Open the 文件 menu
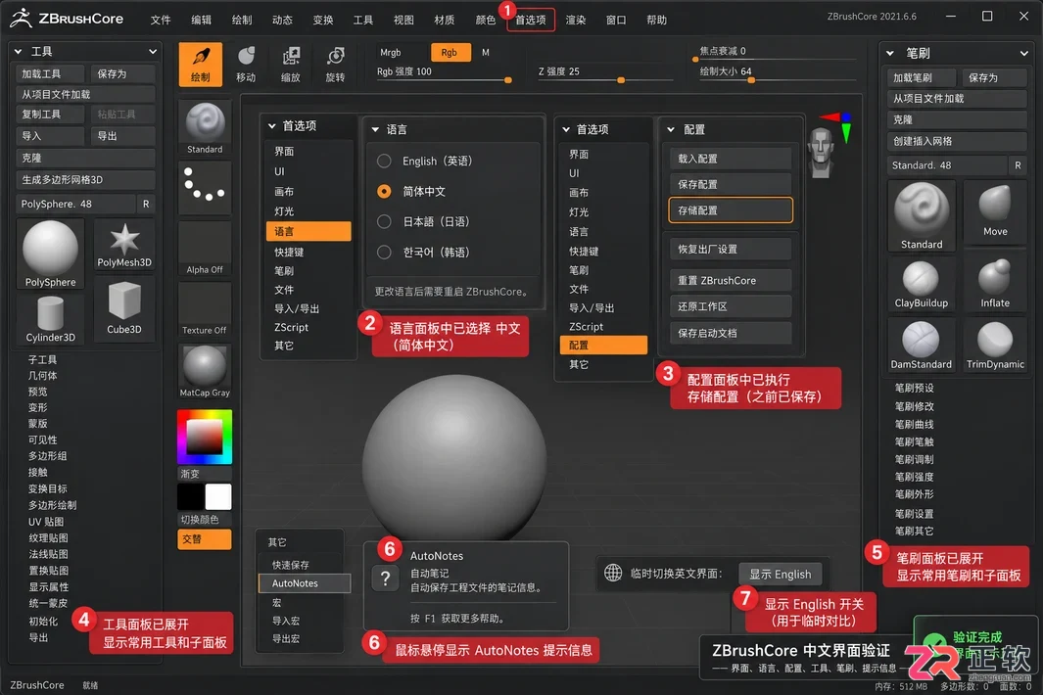Viewport: 1043px width, 695px height. click(x=161, y=20)
